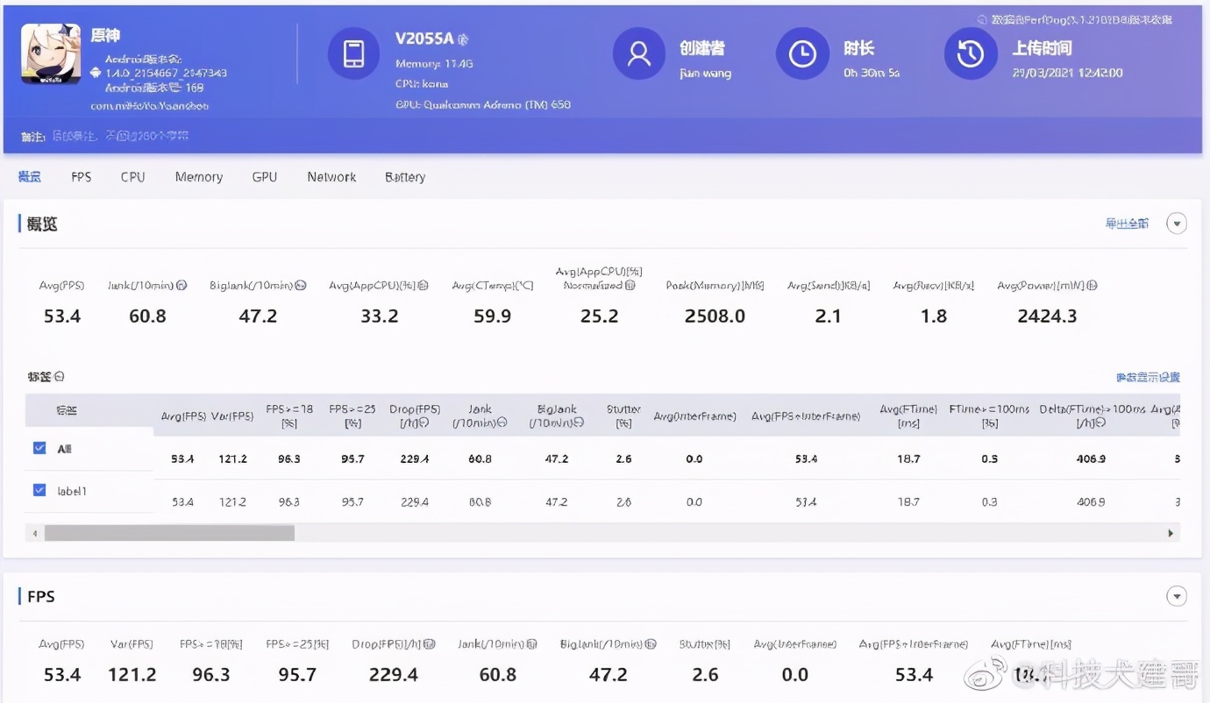The width and height of the screenshot is (1210, 703).
Task: Click the 创建者 person avatar icon
Action: (x=638, y=53)
